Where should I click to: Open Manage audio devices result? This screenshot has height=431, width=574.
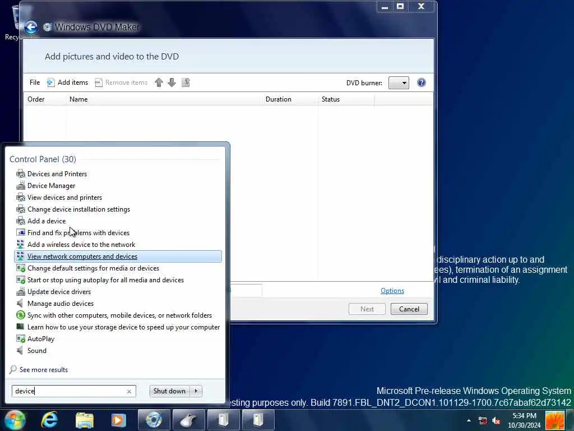click(x=118, y=304)
